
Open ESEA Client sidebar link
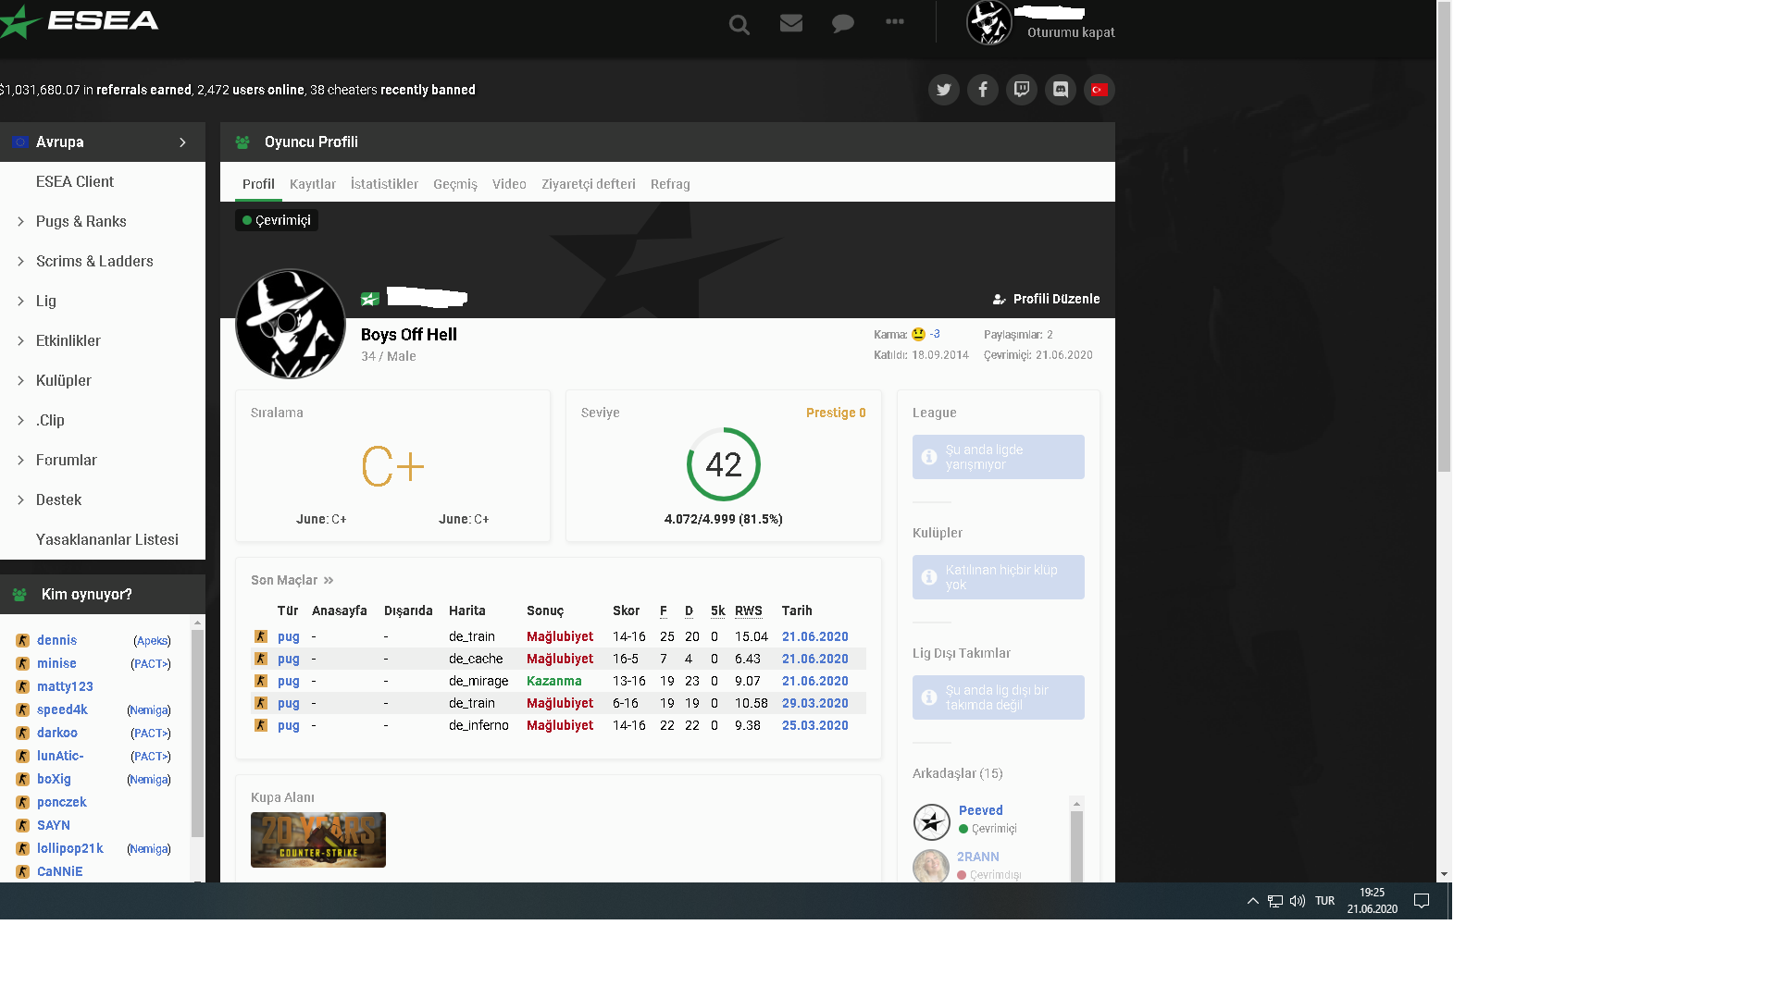75,181
